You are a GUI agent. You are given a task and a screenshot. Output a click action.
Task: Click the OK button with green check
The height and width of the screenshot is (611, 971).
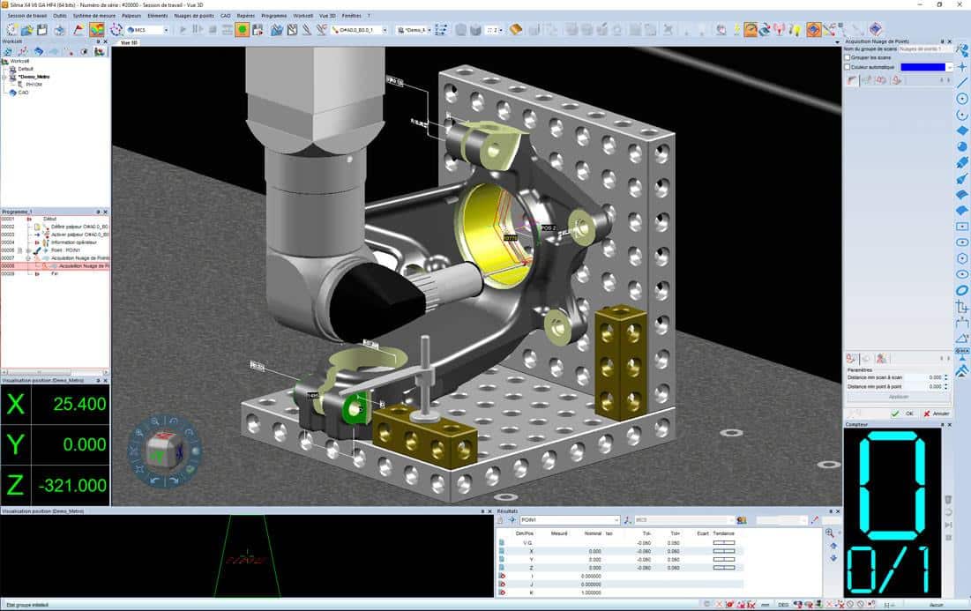coord(903,414)
